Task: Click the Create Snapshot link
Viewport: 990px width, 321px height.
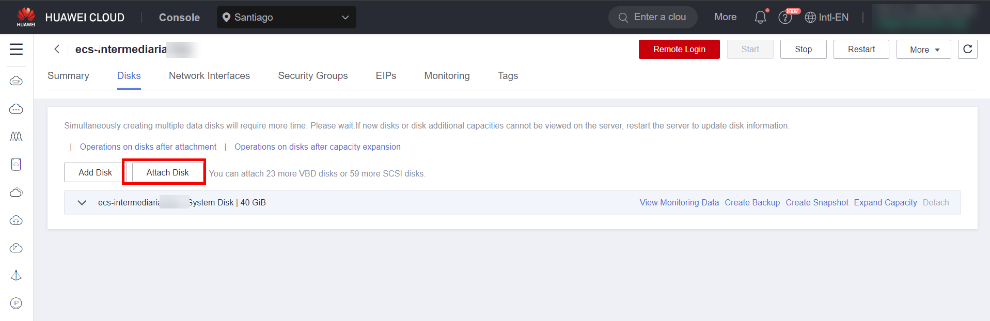Action: pos(816,203)
